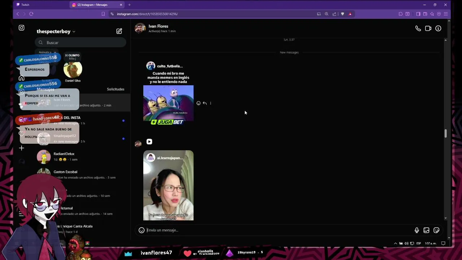Click the reel icon above the video

pos(149,142)
